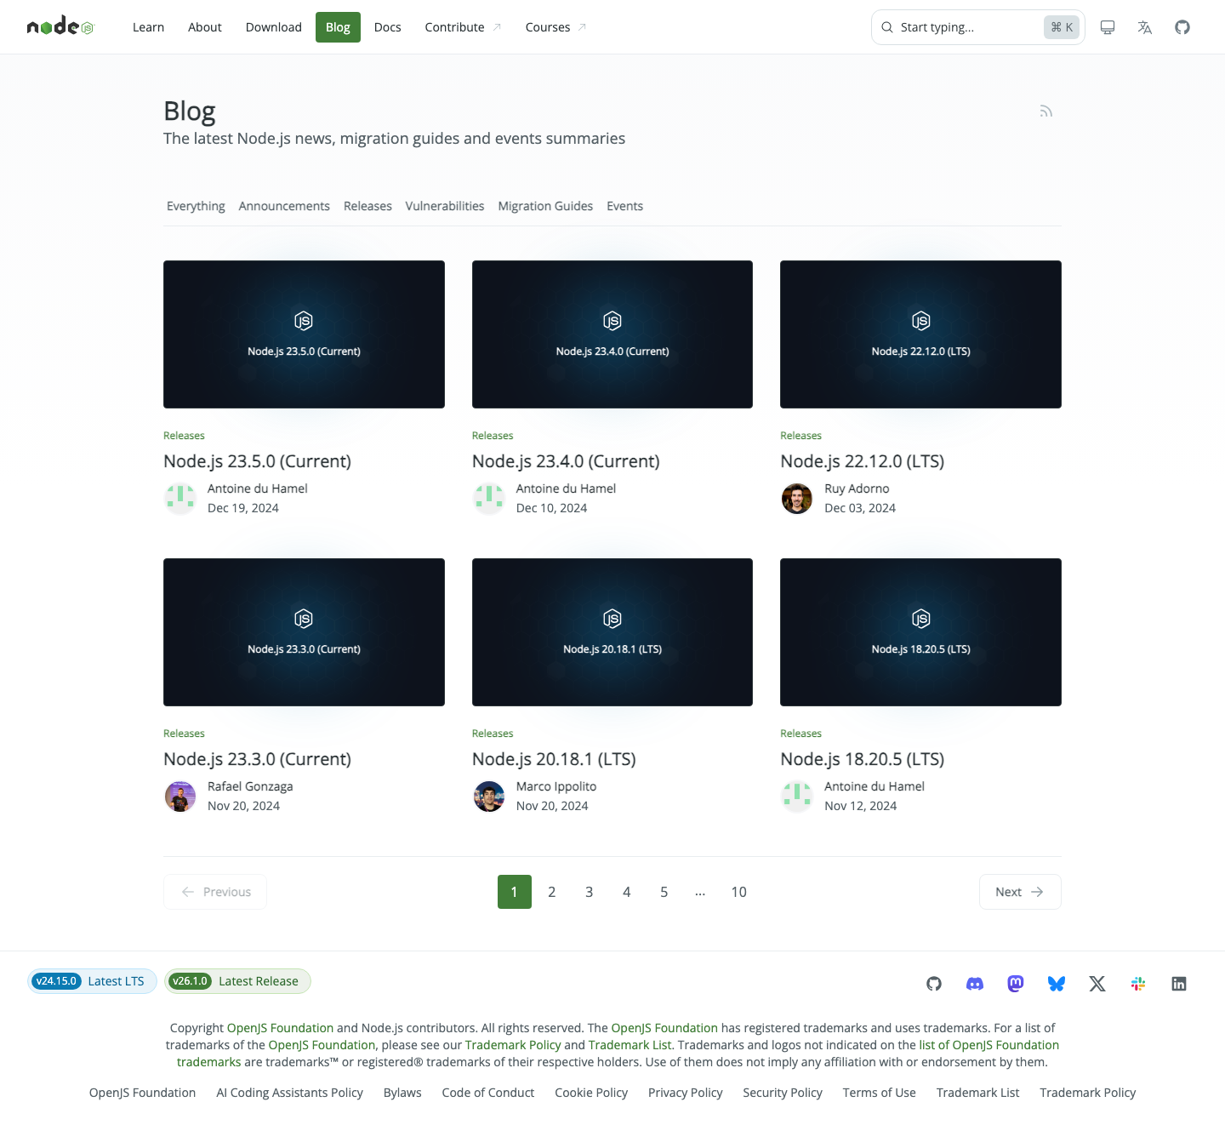
Task: Open the Bylaws footer link
Action: pyautogui.click(x=402, y=1093)
